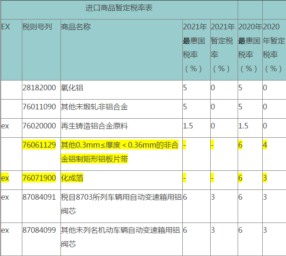Click the 商品名称 column header
Screen dimensions: 286x256
click(76, 27)
